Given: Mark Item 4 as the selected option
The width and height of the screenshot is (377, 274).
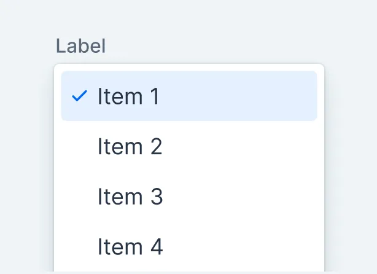Looking at the screenshot, I should click(x=130, y=247).
